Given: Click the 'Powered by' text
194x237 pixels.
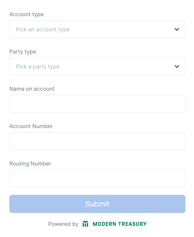Looking at the screenshot, I should pos(63,224).
